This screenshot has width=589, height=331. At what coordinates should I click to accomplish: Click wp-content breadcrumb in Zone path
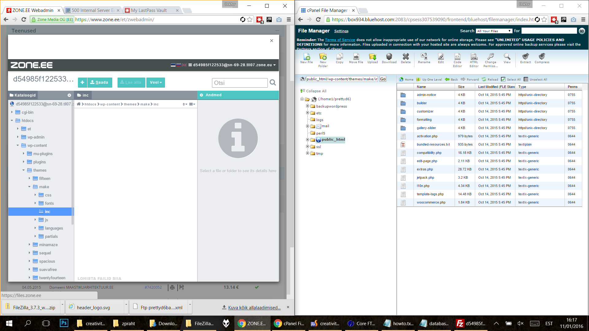[110, 104]
